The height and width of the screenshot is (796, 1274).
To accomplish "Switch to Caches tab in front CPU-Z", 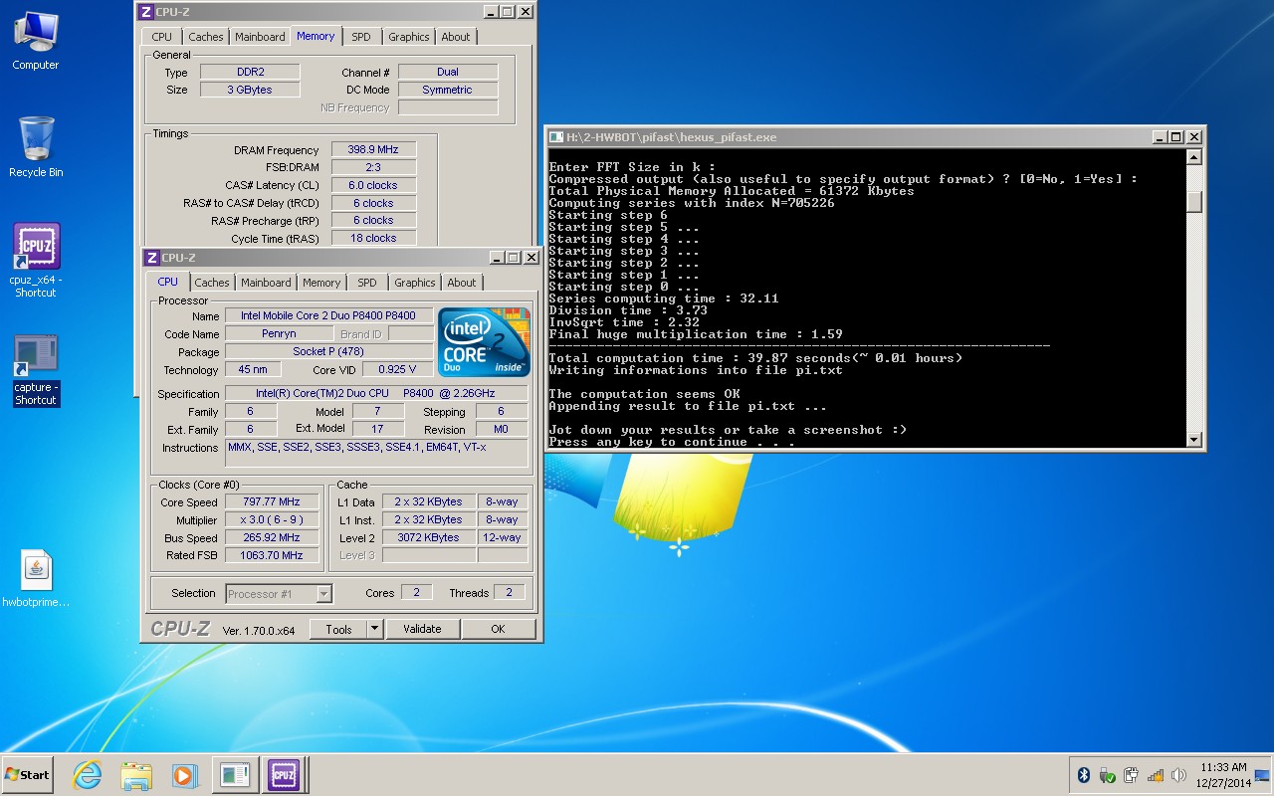I will click(212, 283).
